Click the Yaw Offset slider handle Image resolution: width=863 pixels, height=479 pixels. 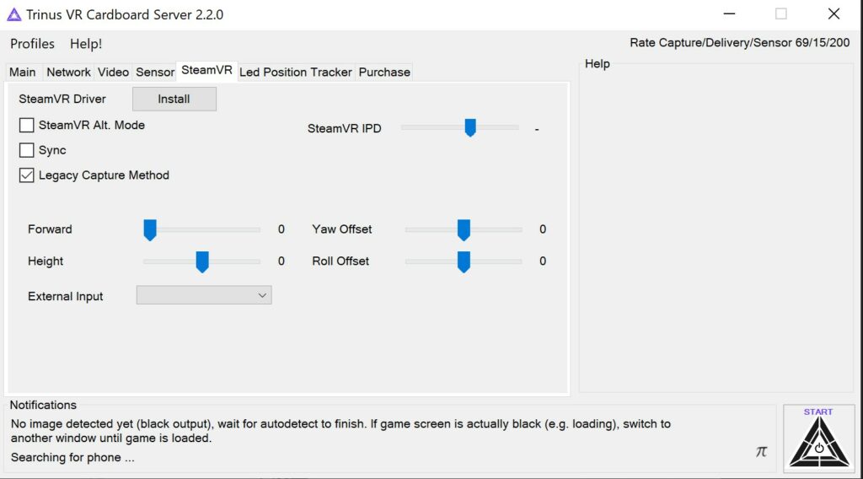(x=464, y=229)
